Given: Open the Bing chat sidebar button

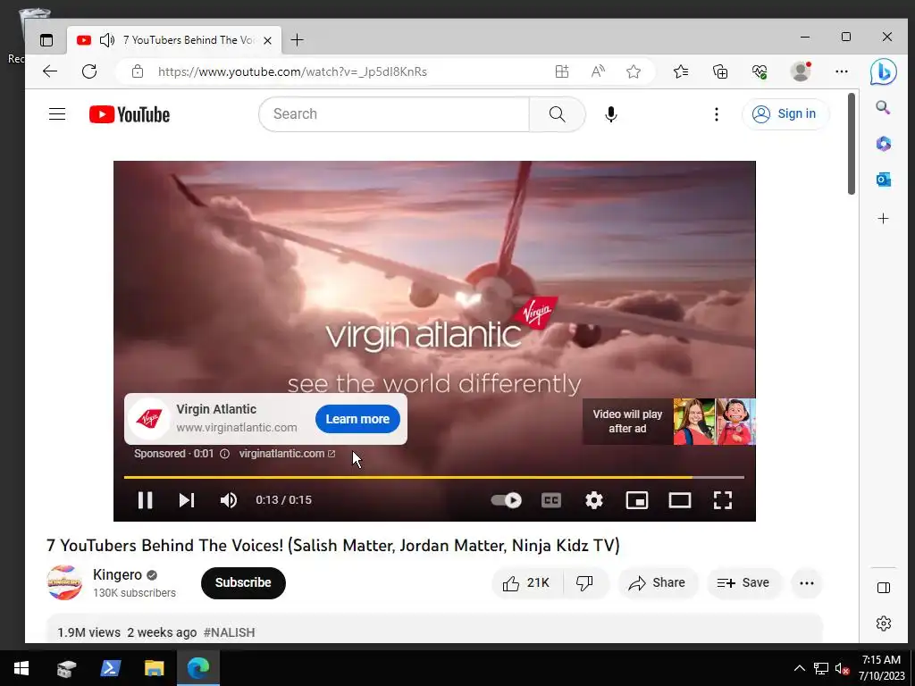Looking at the screenshot, I should tap(883, 72).
